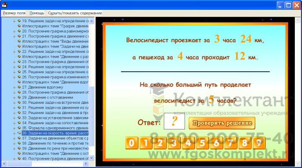
Task: Click icon of item 23. Построение графика
Action: [19, 62]
